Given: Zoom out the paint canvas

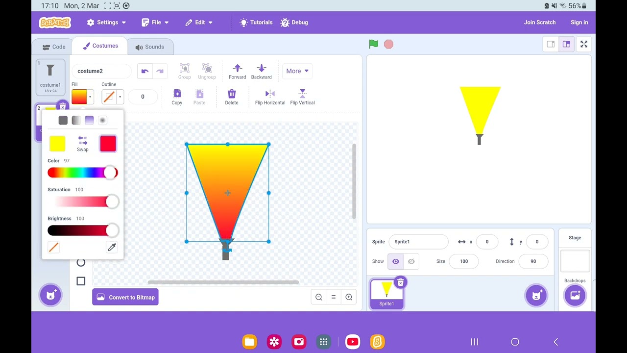Looking at the screenshot, I should pos(319,297).
